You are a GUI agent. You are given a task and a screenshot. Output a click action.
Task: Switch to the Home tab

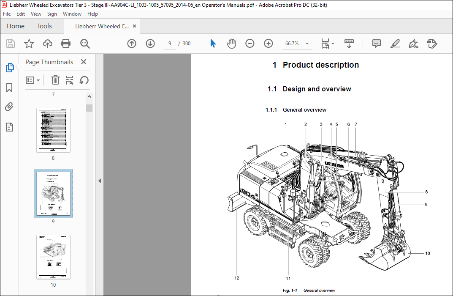pos(16,26)
